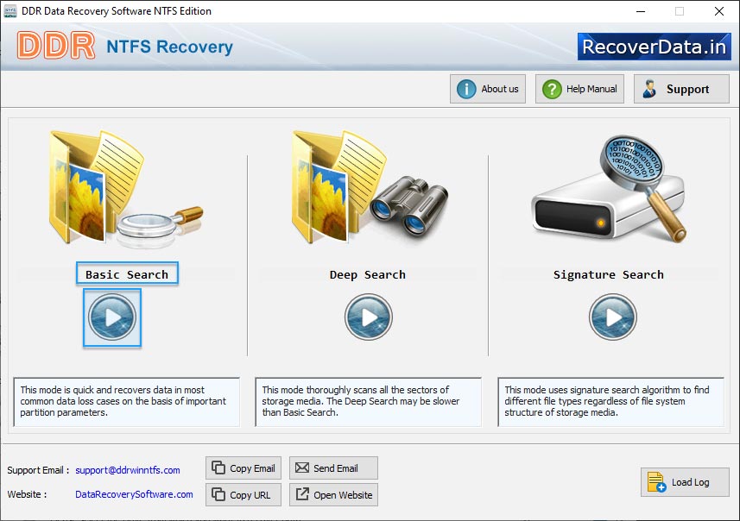Click the Signature Search description text box
The image size is (740, 521).
point(610,402)
